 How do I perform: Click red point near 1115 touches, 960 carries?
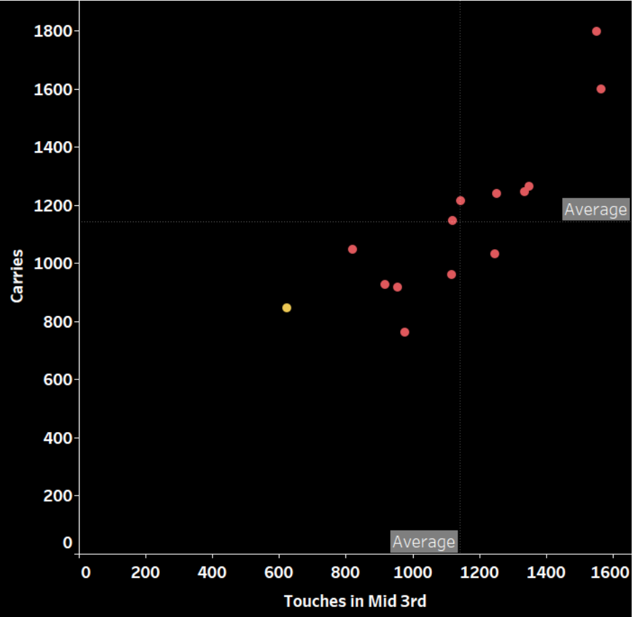(451, 275)
